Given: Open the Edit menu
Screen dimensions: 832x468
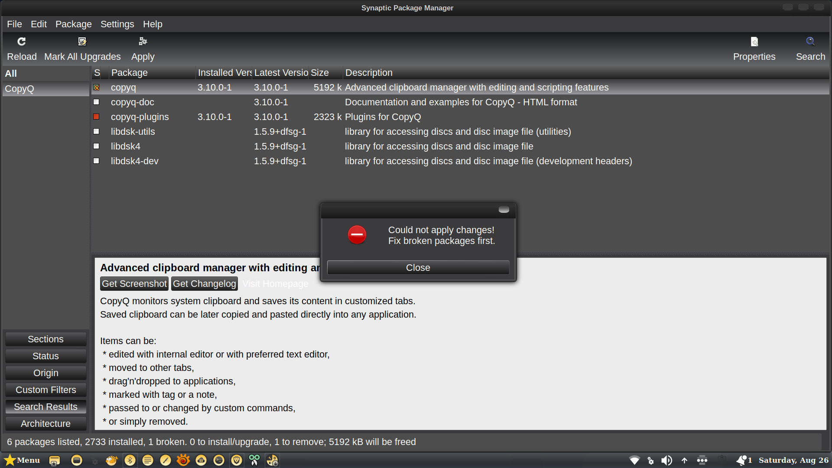Looking at the screenshot, I should click(x=39, y=24).
